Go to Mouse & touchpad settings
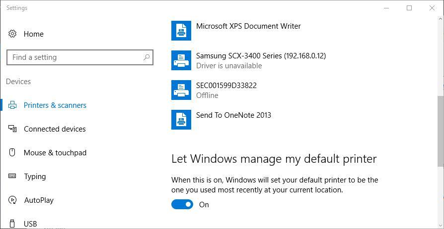Image resolution: width=444 pixels, height=229 pixels. point(55,152)
